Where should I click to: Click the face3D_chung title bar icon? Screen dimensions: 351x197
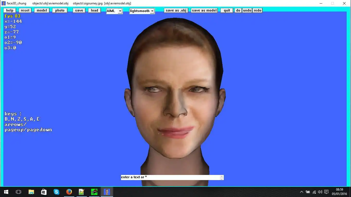4,3
